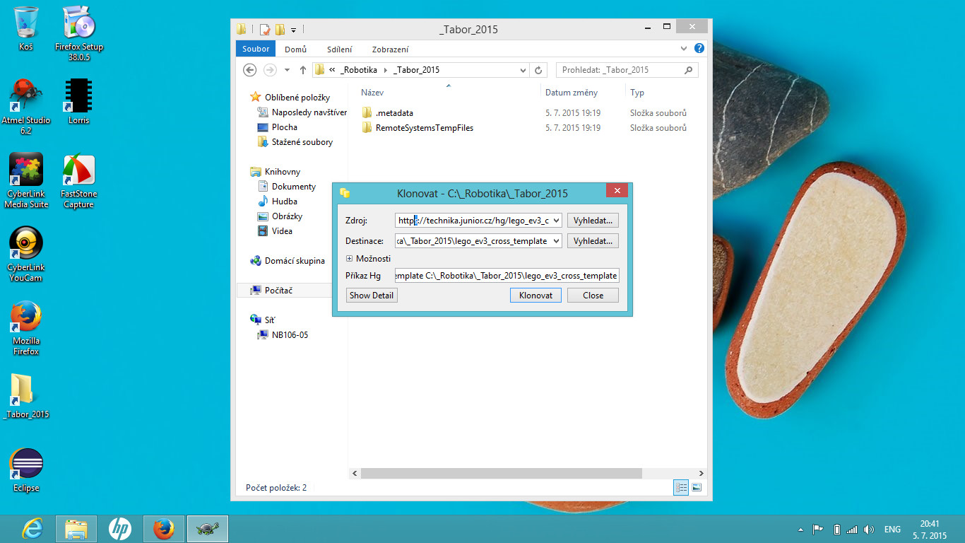965x543 pixels.
Task: Click the Klonovat button
Action: point(535,296)
